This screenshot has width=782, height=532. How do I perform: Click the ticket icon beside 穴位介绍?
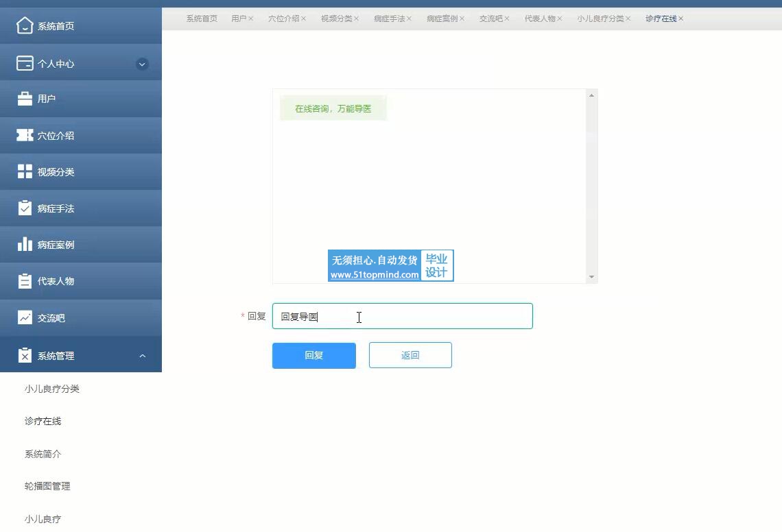click(x=25, y=135)
